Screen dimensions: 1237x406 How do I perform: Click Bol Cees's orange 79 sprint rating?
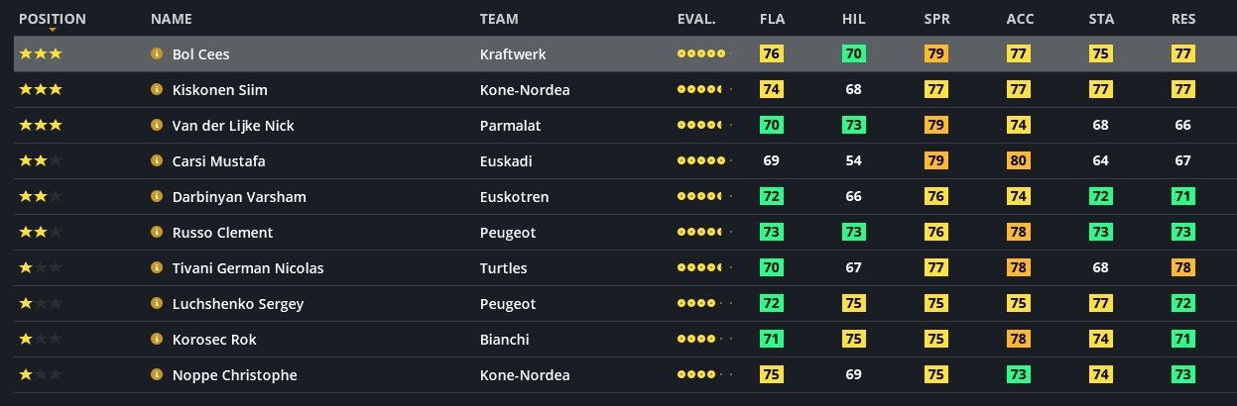coord(935,54)
